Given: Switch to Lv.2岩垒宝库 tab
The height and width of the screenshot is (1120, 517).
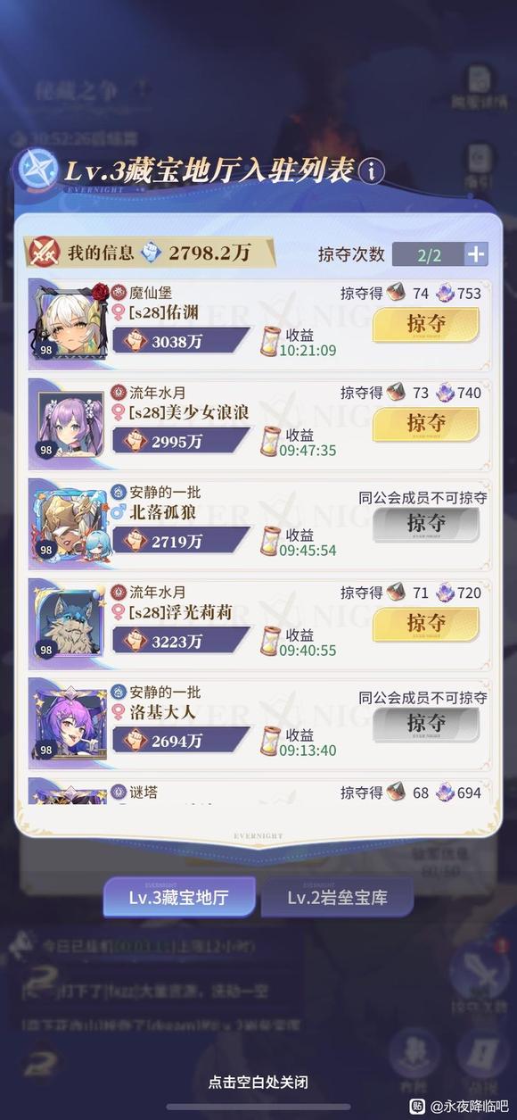Looking at the screenshot, I should [337, 897].
